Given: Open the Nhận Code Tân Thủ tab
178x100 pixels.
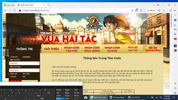Looking at the screenshot, I should click(x=72, y=49).
